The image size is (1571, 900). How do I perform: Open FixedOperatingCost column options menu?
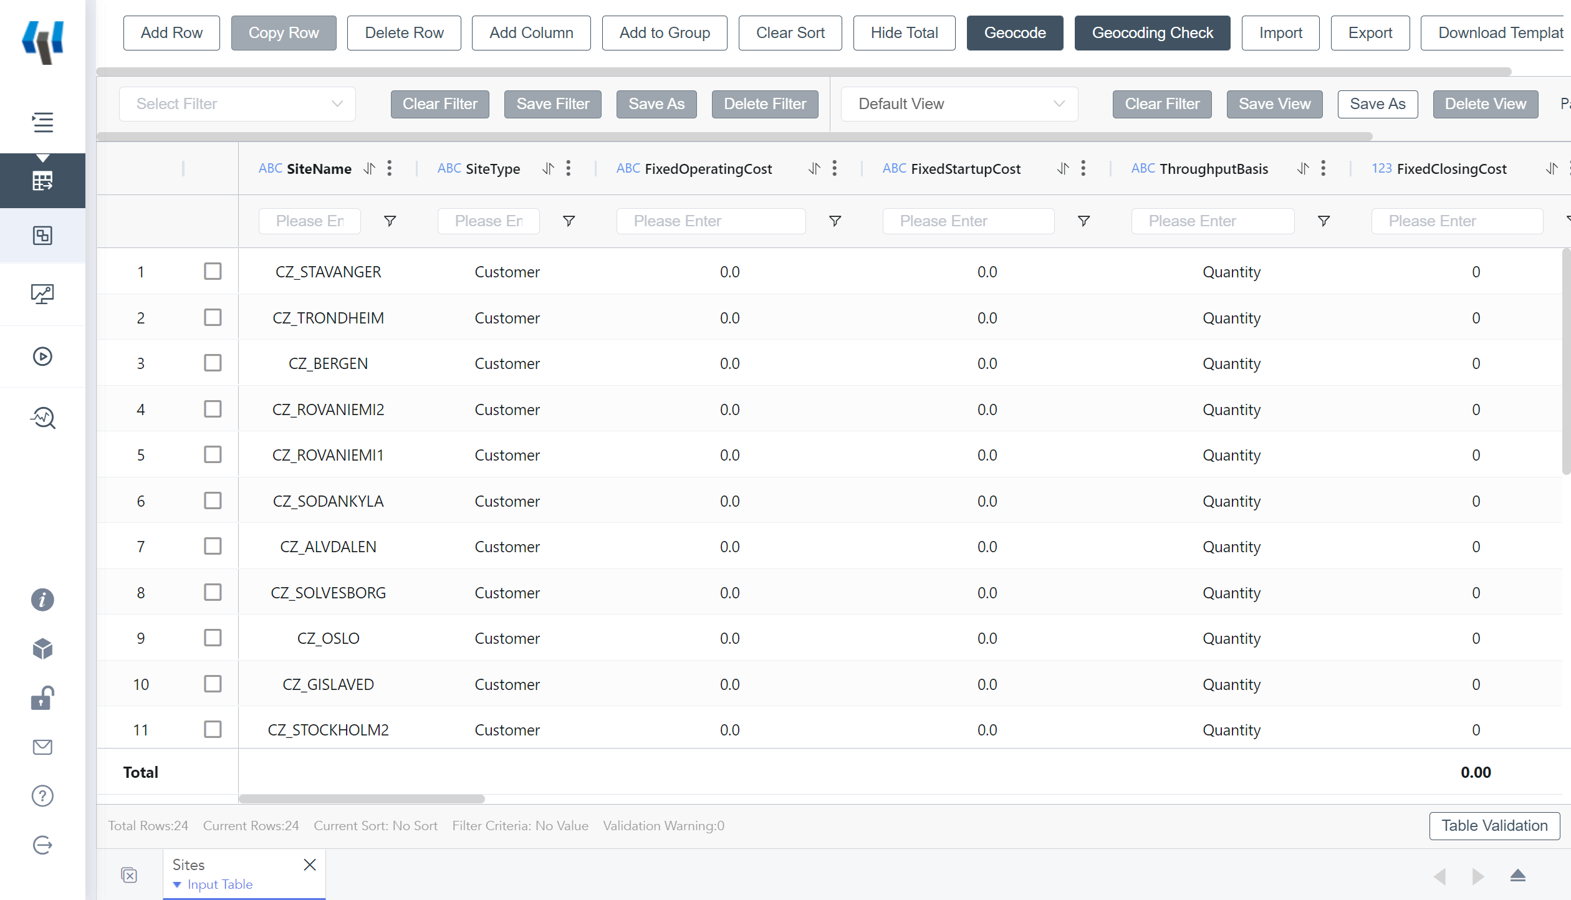835,168
